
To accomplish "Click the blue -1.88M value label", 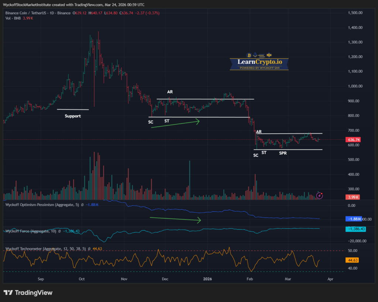I will [354, 219].
